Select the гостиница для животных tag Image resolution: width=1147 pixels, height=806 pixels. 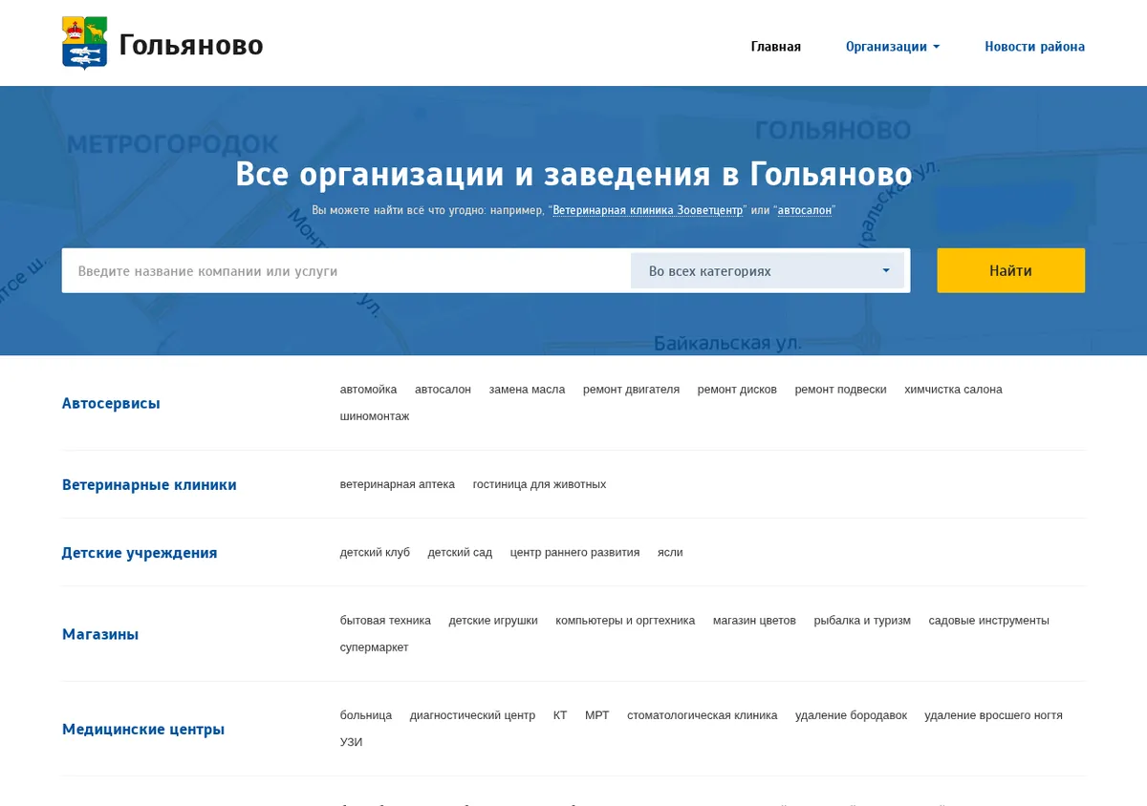(539, 484)
